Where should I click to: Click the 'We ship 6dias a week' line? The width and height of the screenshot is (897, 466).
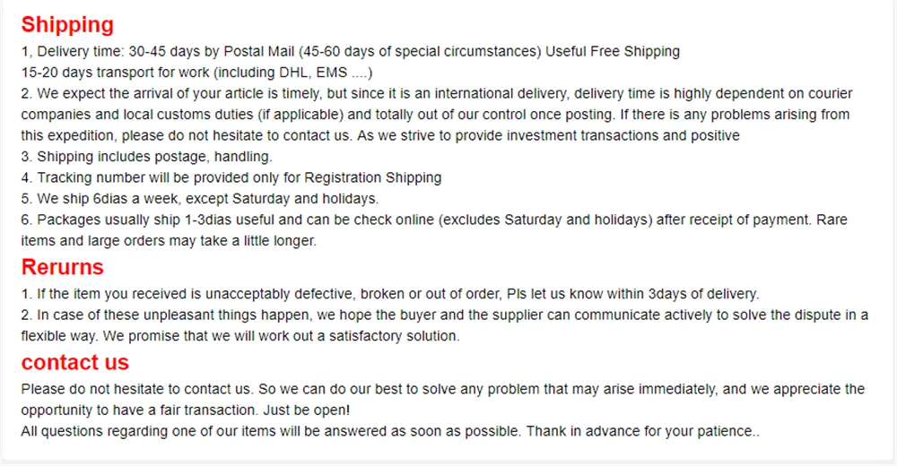pyautogui.click(x=200, y=199)
